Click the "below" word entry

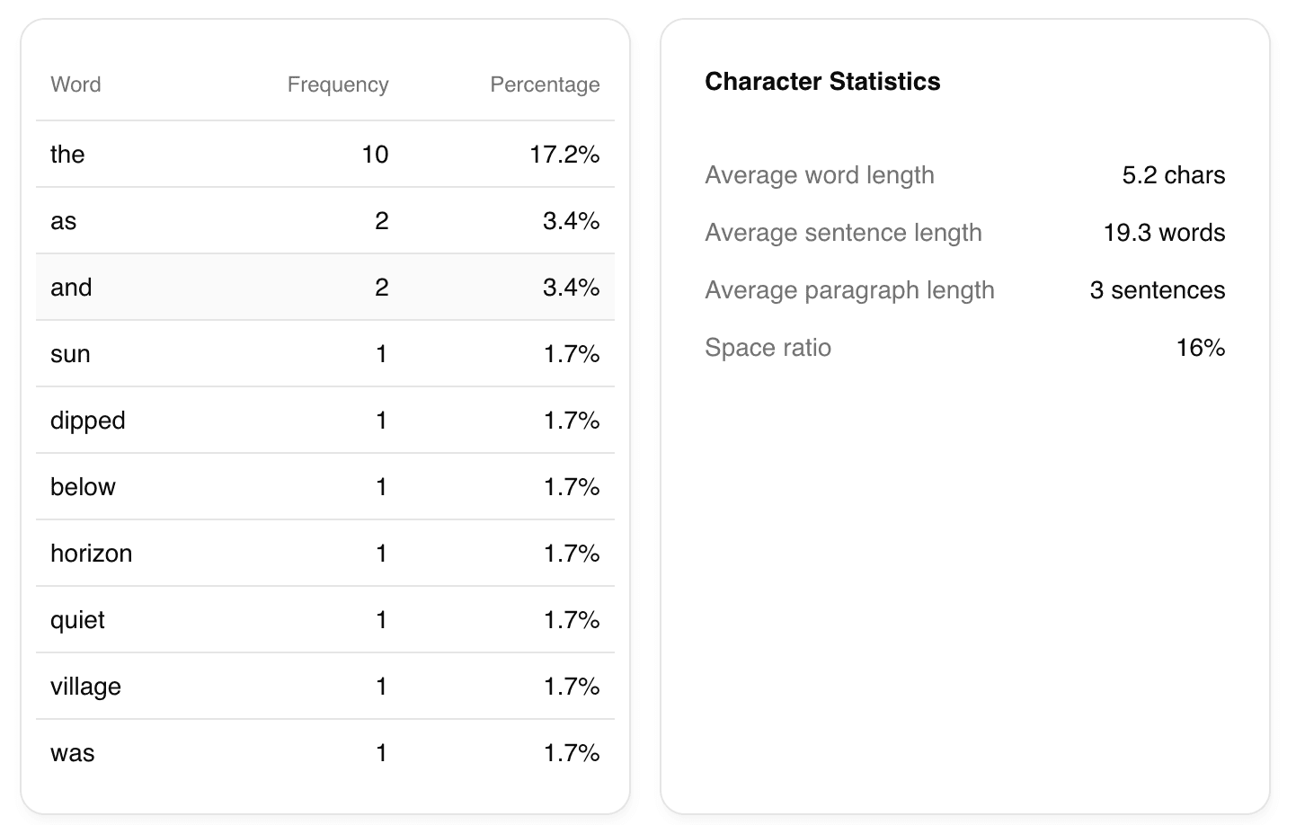[x=83, y=487]
